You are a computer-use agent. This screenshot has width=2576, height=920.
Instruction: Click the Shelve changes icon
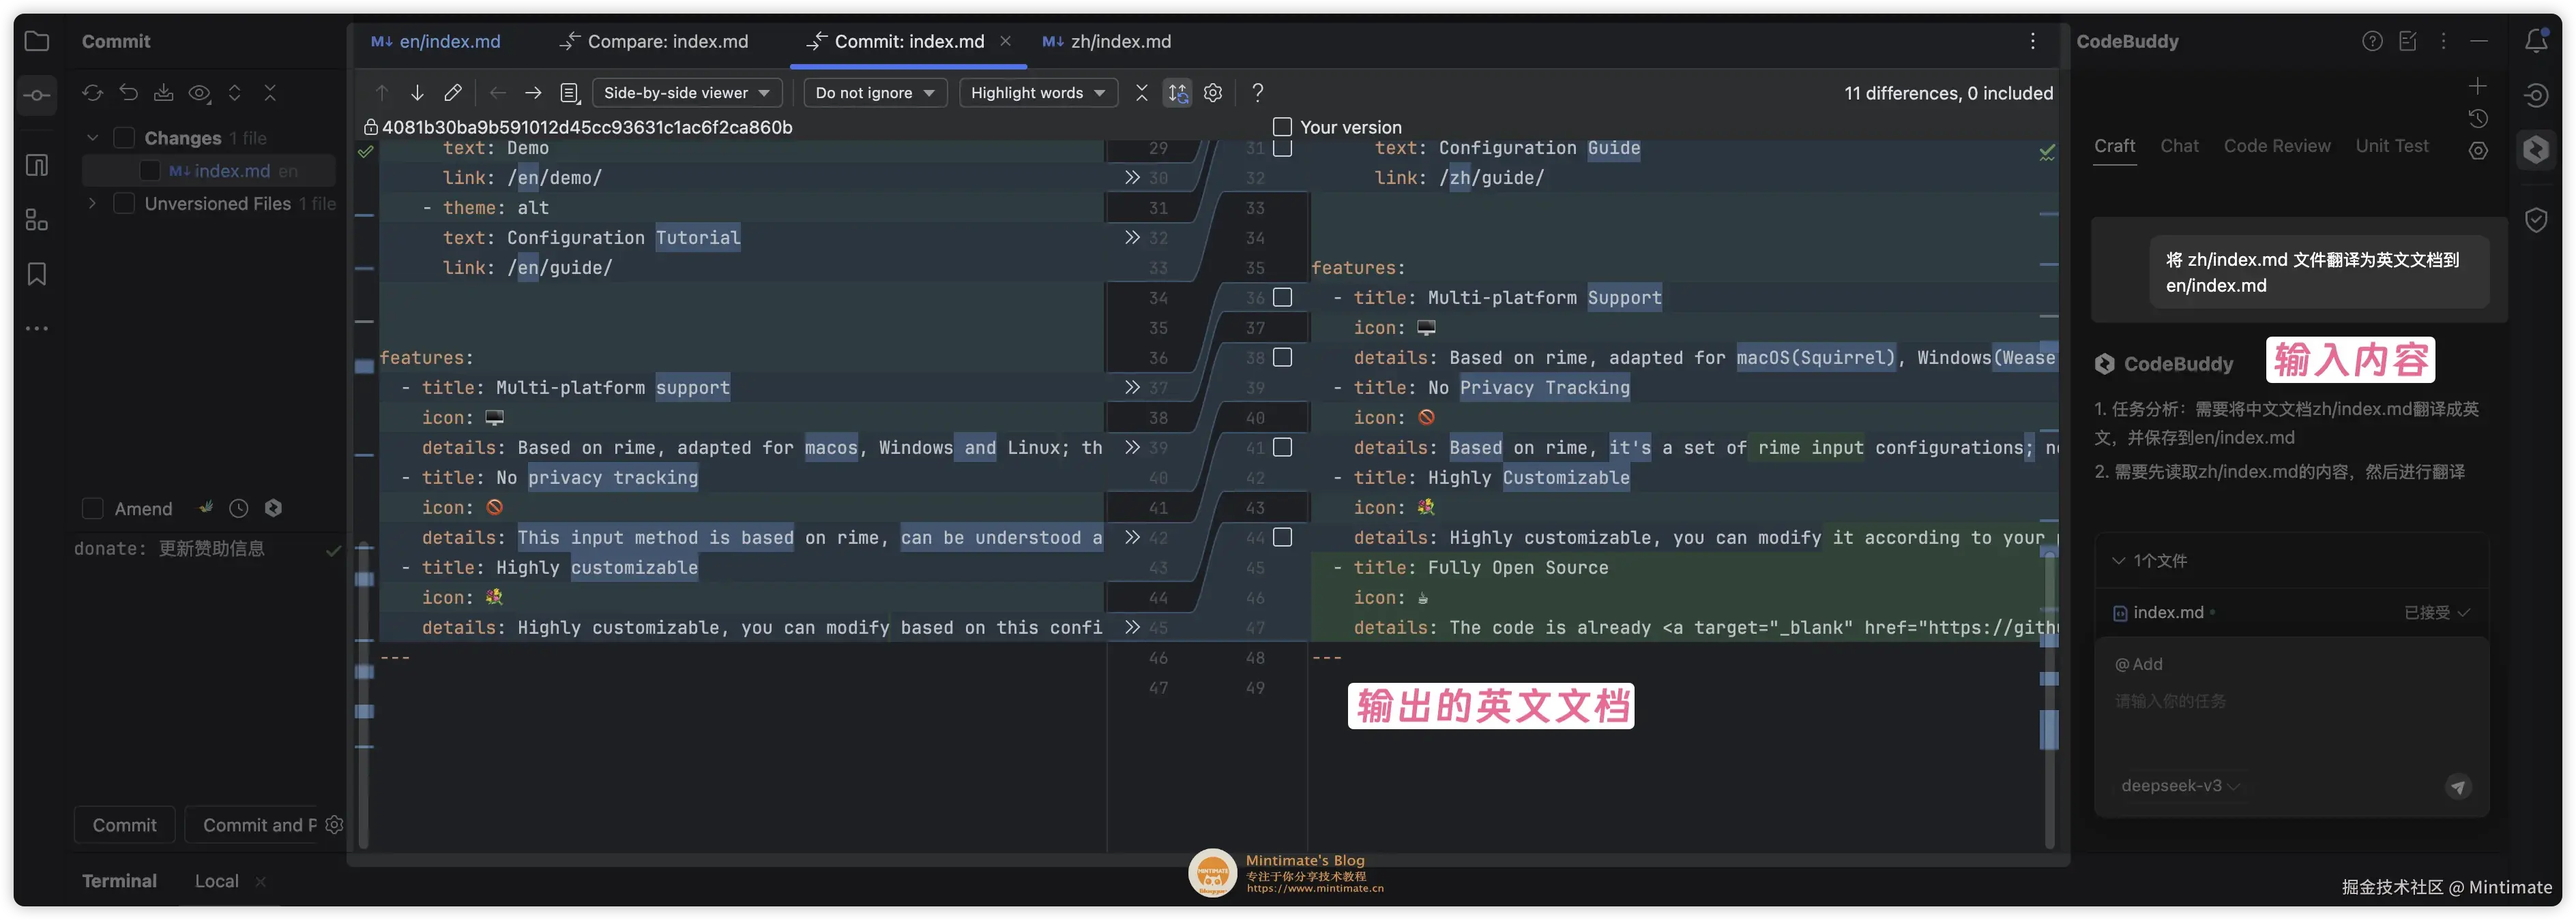point(163,92)
